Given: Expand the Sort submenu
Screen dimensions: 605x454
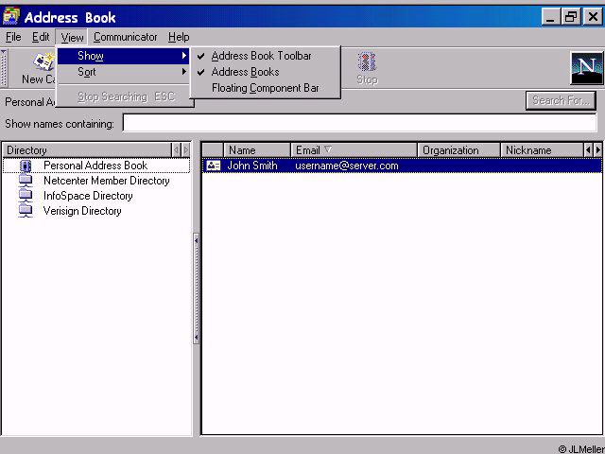Looking at the screenshot, I should (x=123, y=72).
